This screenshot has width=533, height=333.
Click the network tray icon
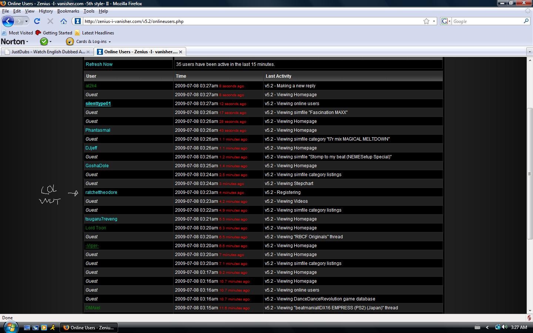[497, 327]
